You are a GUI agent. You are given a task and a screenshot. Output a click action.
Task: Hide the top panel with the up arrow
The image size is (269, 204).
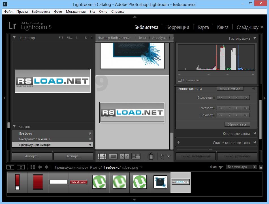click(x=134, y=17)
